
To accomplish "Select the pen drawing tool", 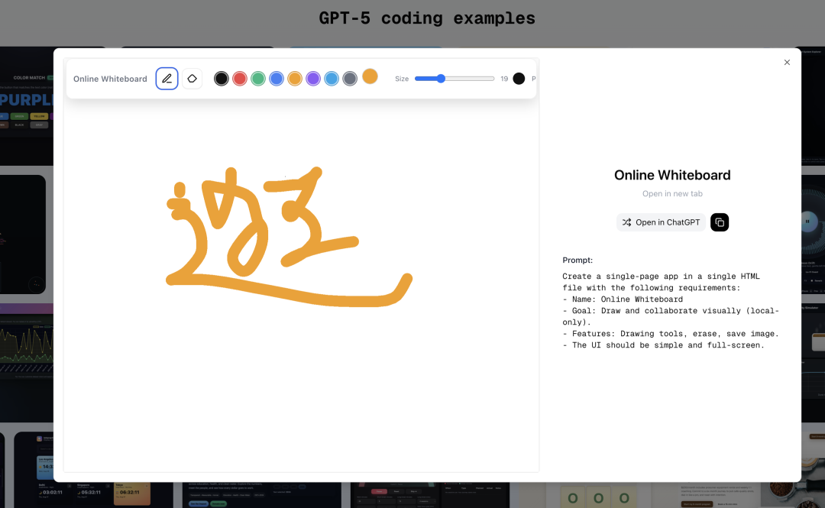I will tap(167, 79).
